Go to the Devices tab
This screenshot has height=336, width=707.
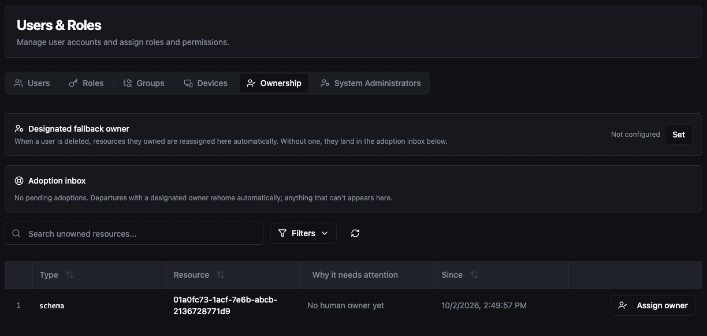206,83
